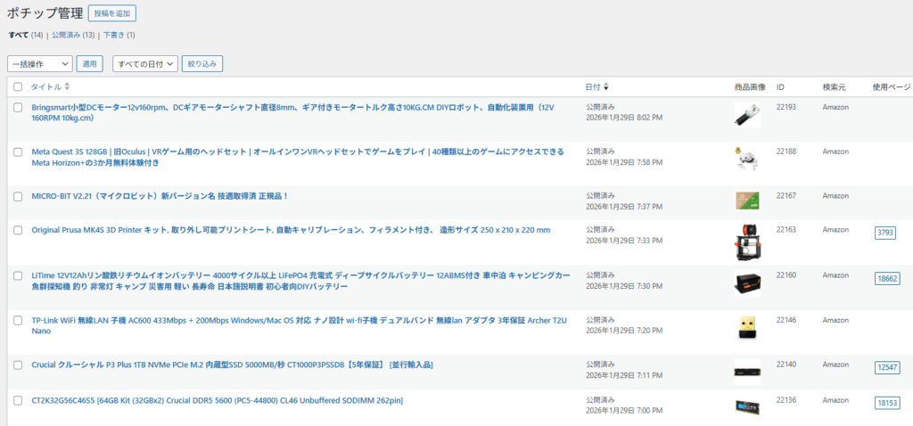Viewport: 913px width, 426px height.
Task: Toggle the select-all checkbox in header
Action: click(x=18, y=86)
